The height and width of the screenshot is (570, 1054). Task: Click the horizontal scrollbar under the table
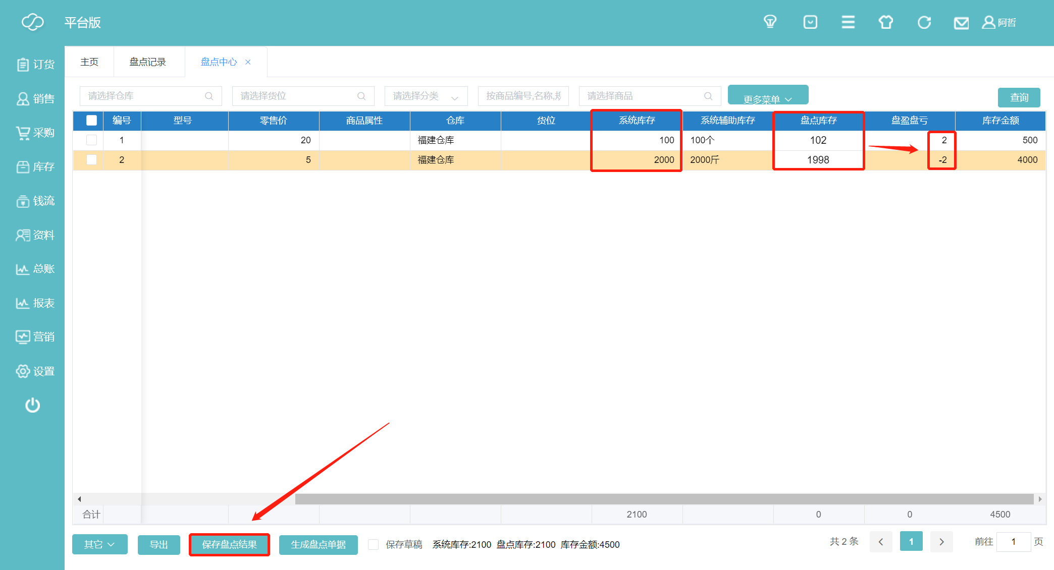coord(664,499)
